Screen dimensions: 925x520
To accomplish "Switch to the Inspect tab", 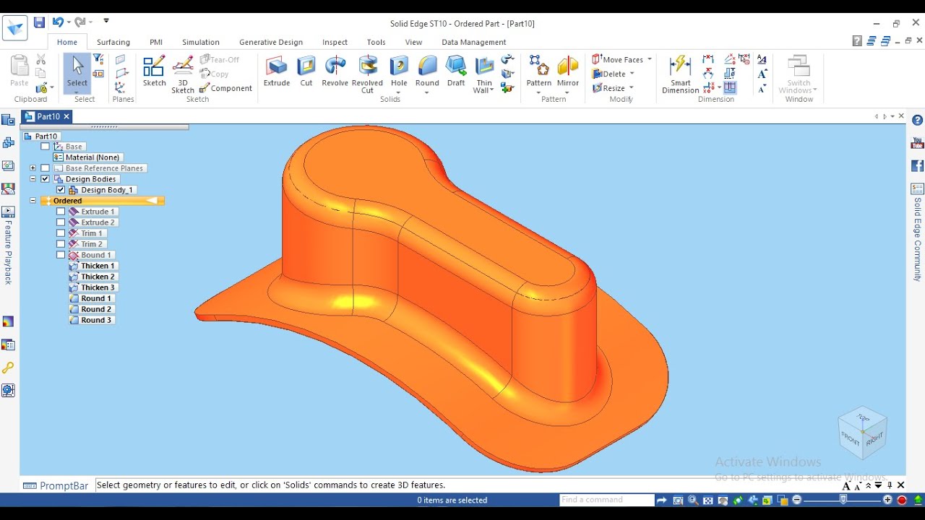I will (x=335, y=42).
